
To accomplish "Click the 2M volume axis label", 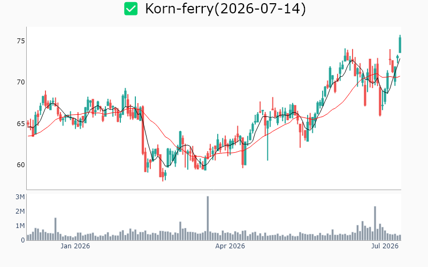I will point(20,211).
